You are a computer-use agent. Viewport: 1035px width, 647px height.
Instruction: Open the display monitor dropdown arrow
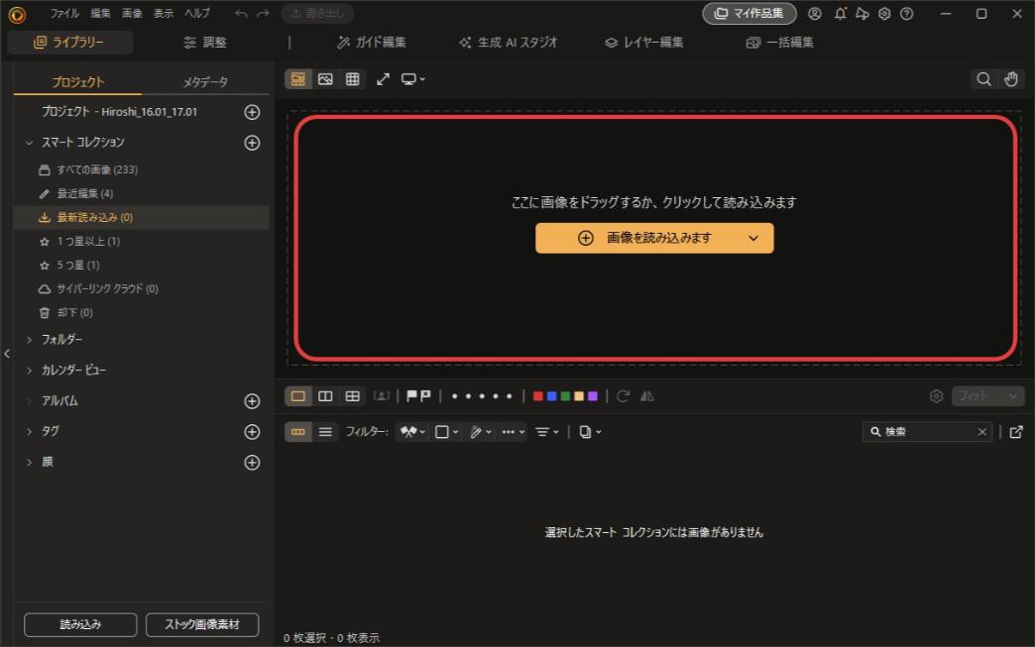(420, 79)
